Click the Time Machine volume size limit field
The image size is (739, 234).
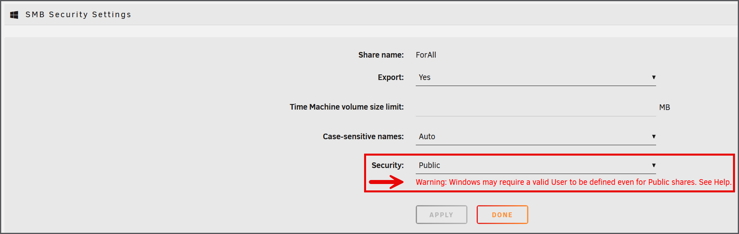[x=535, y=107]
